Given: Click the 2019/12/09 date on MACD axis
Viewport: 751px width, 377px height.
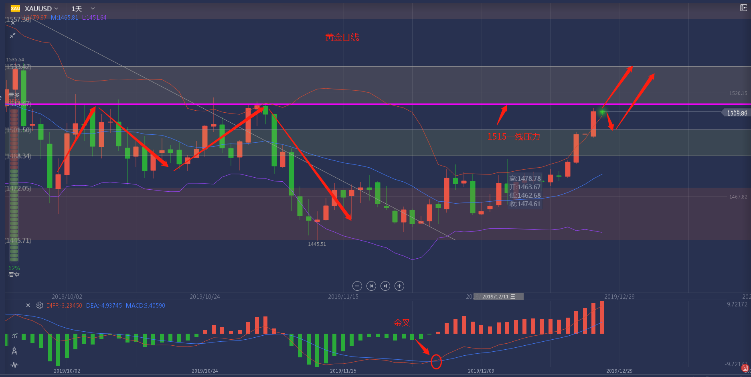Looking at the screenshot, I should coord(481,371).
